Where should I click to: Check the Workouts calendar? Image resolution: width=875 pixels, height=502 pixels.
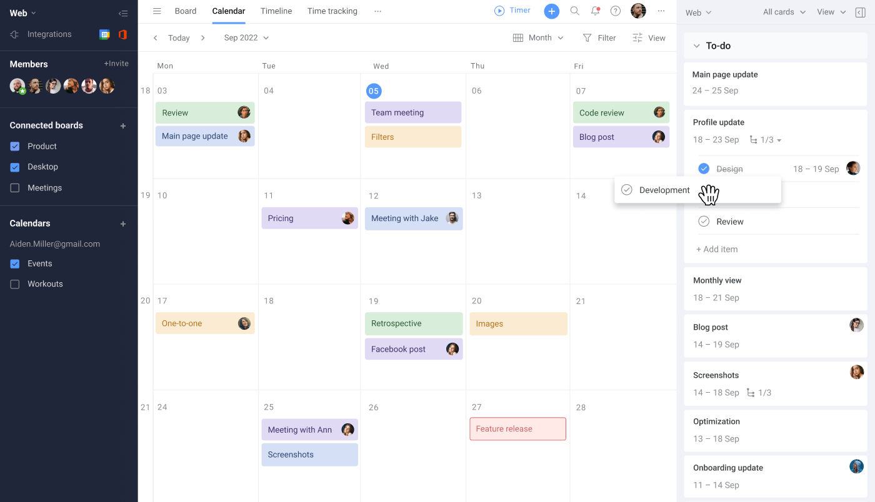click(15, 283)
